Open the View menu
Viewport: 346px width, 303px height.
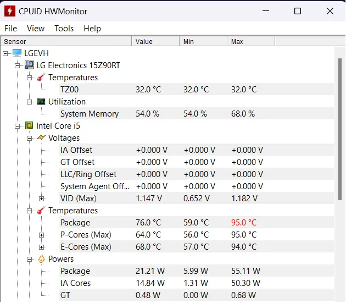pyautogui.click(x=36, y=29)
